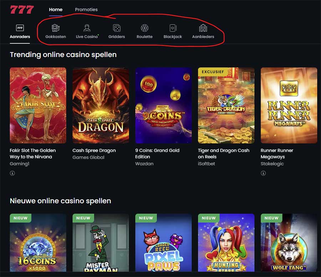Open the Gridders dice icon

pyautogui.click(x=117, y=28)
